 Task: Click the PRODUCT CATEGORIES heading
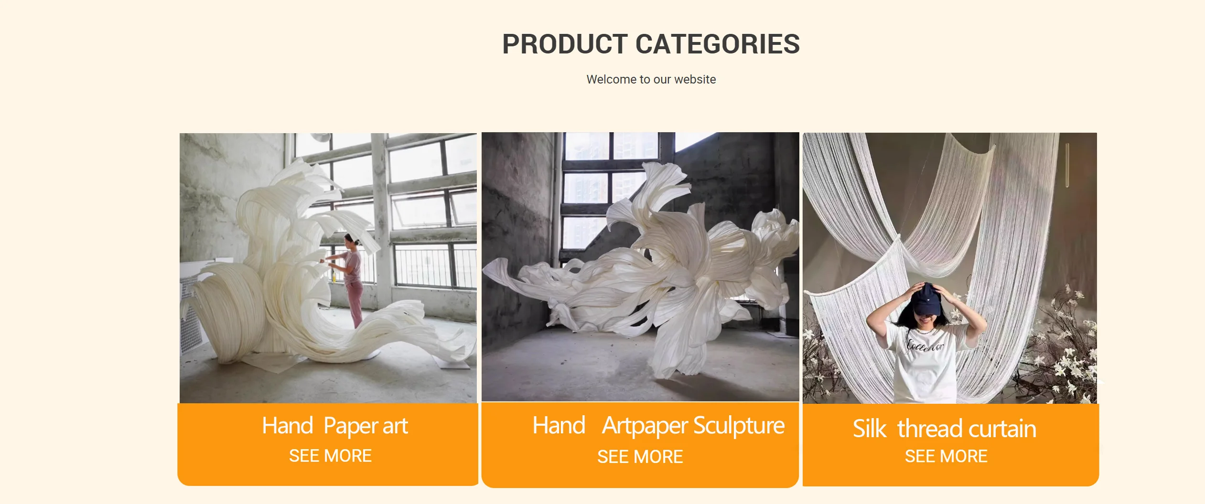pos(651,44)
